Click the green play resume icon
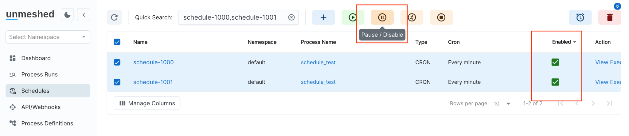Screen dimensions: 629x136 (353, 17)
